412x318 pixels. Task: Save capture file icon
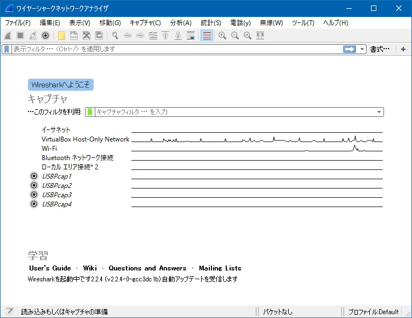pos(74,36)
